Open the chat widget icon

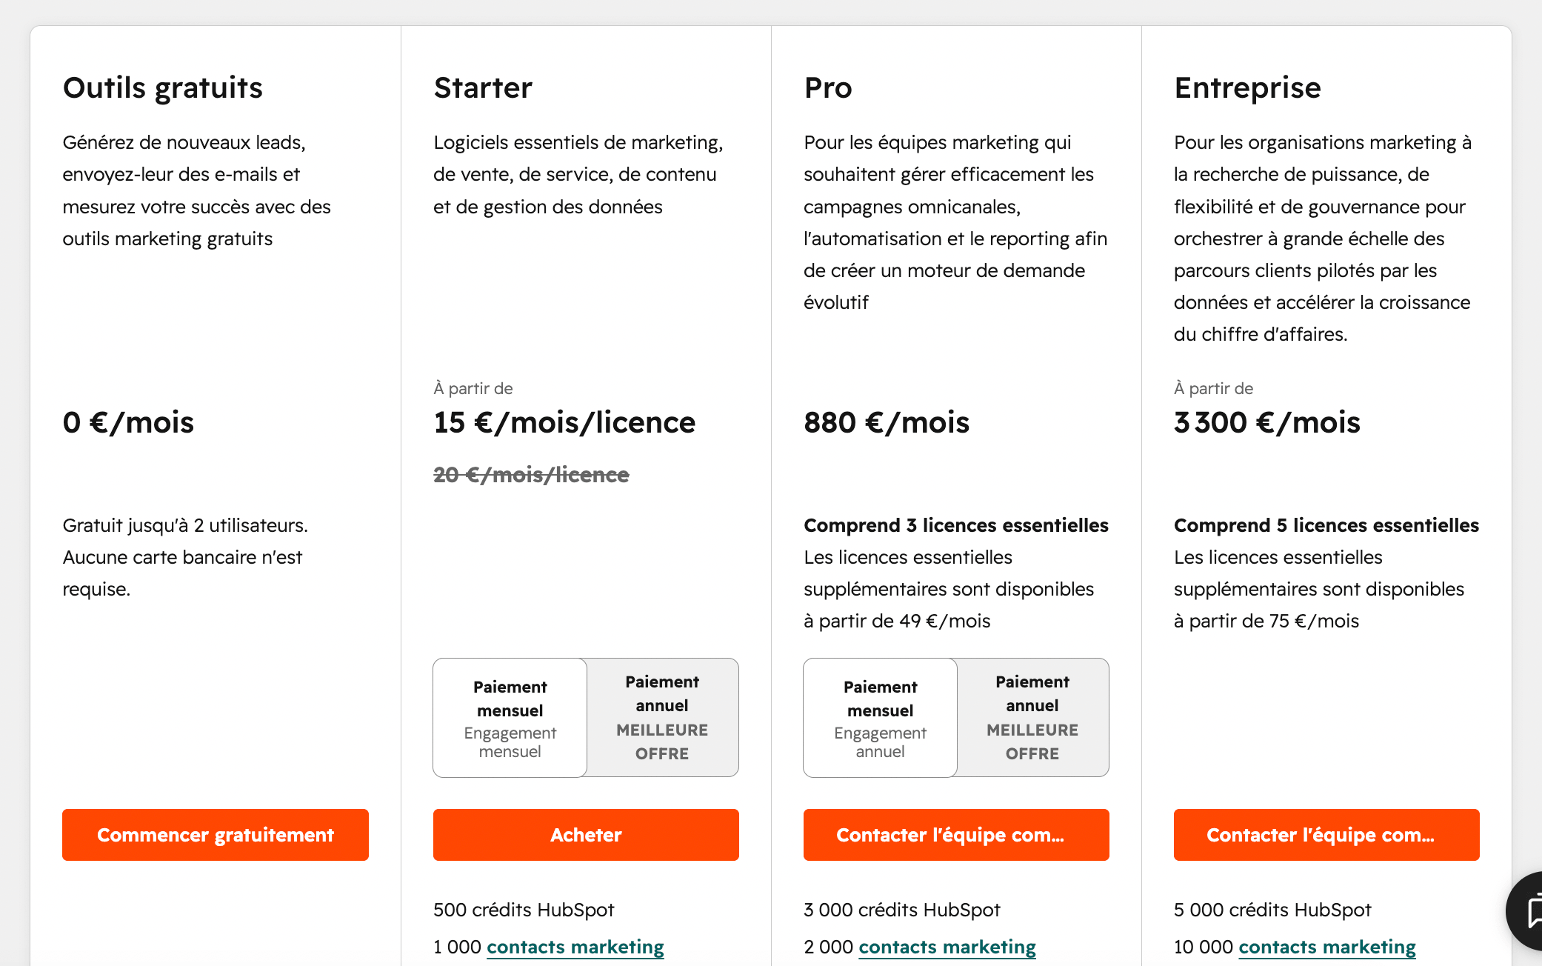coord(1526,911)
